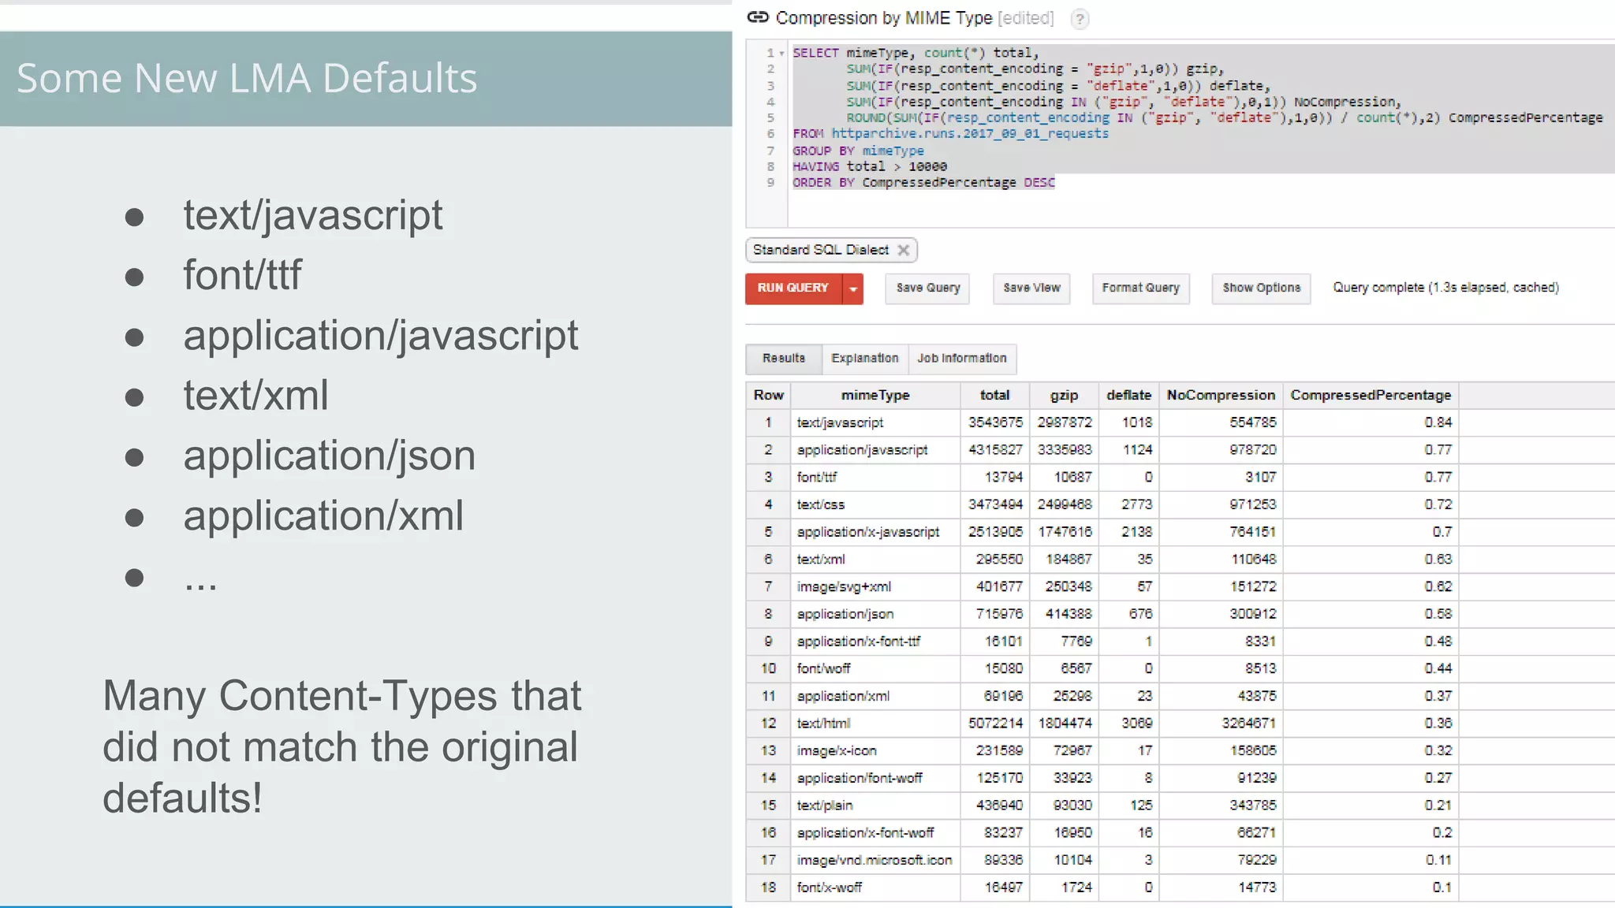Click Save Query button
The image size is (1615, 908).
coord(928,288)
